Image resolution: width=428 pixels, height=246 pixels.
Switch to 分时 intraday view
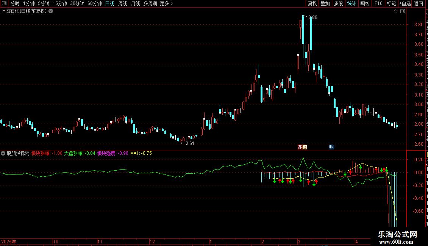tap(15, 3)
